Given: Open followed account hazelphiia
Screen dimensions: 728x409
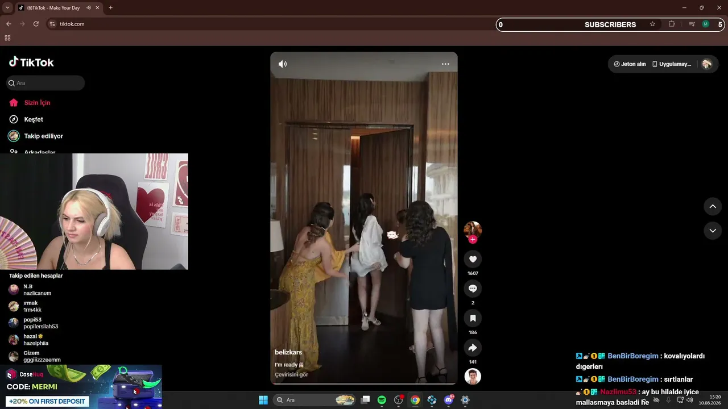Looking at the screenshot, I should 36,340.
